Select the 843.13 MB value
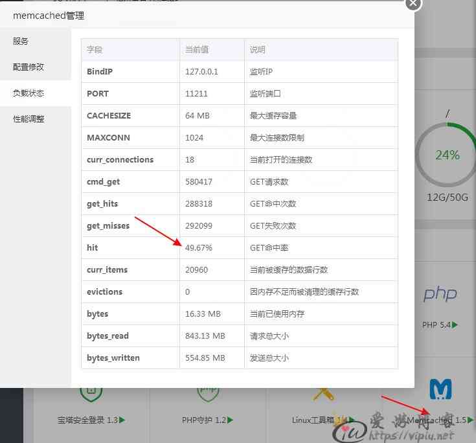The height and width of the screenshot is (443, 476). [x=205, y=336]
